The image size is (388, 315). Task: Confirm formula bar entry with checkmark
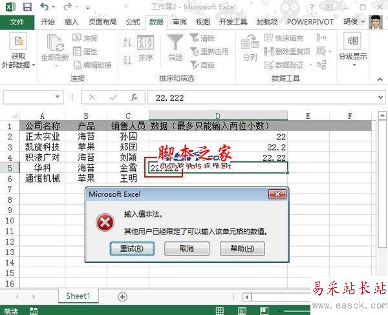[113, 97]
